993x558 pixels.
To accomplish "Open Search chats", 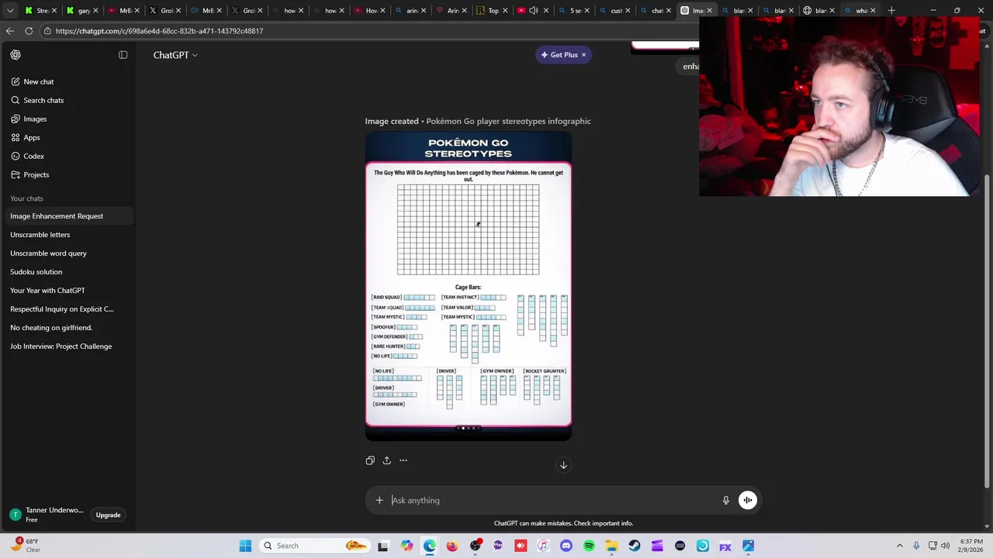I will point(43,100).
